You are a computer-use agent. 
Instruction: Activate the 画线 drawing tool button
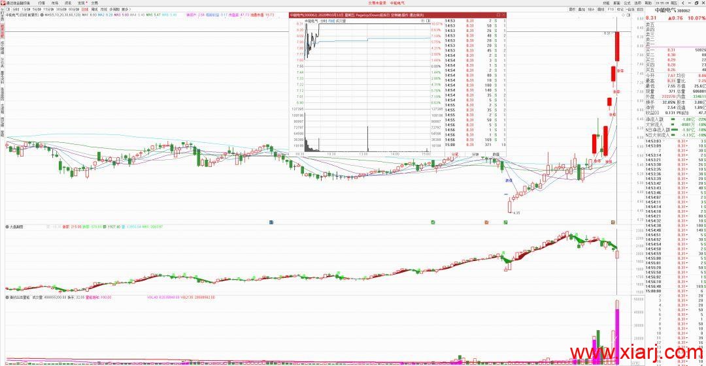(x=601, y=9)
